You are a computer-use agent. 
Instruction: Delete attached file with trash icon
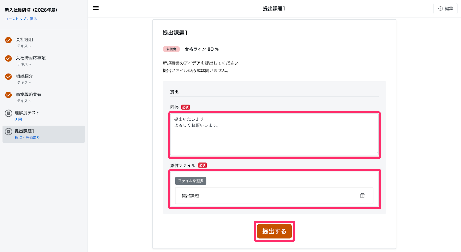point(362,196)
